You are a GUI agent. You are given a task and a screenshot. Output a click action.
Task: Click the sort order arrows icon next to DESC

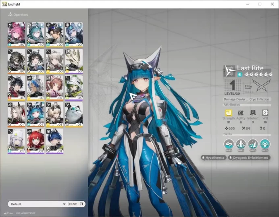coord(81,204)
